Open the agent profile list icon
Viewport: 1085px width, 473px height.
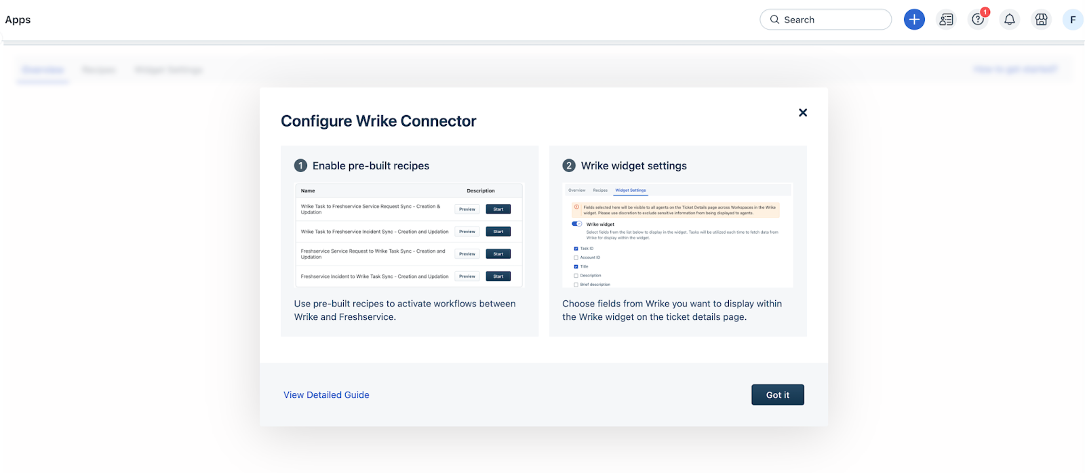point(946,20)
